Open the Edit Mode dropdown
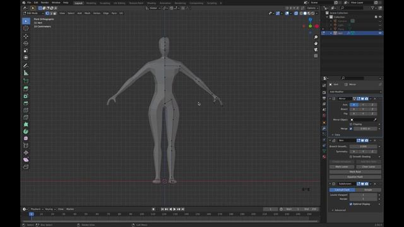Image resolution: width=404 pixels, height=227 pixels. coord(33,13)
